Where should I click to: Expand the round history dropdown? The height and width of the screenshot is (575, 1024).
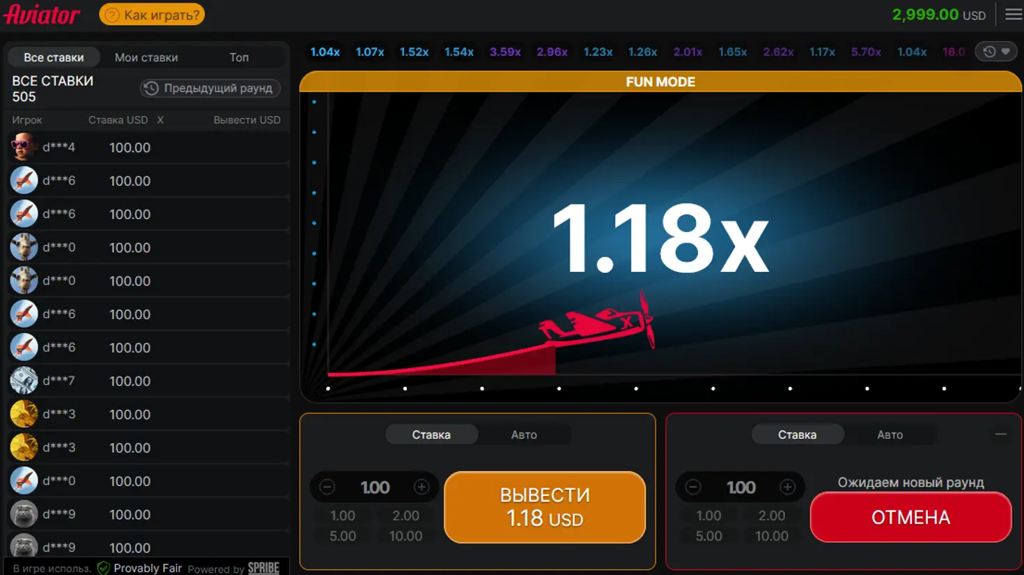click(996, 52)
